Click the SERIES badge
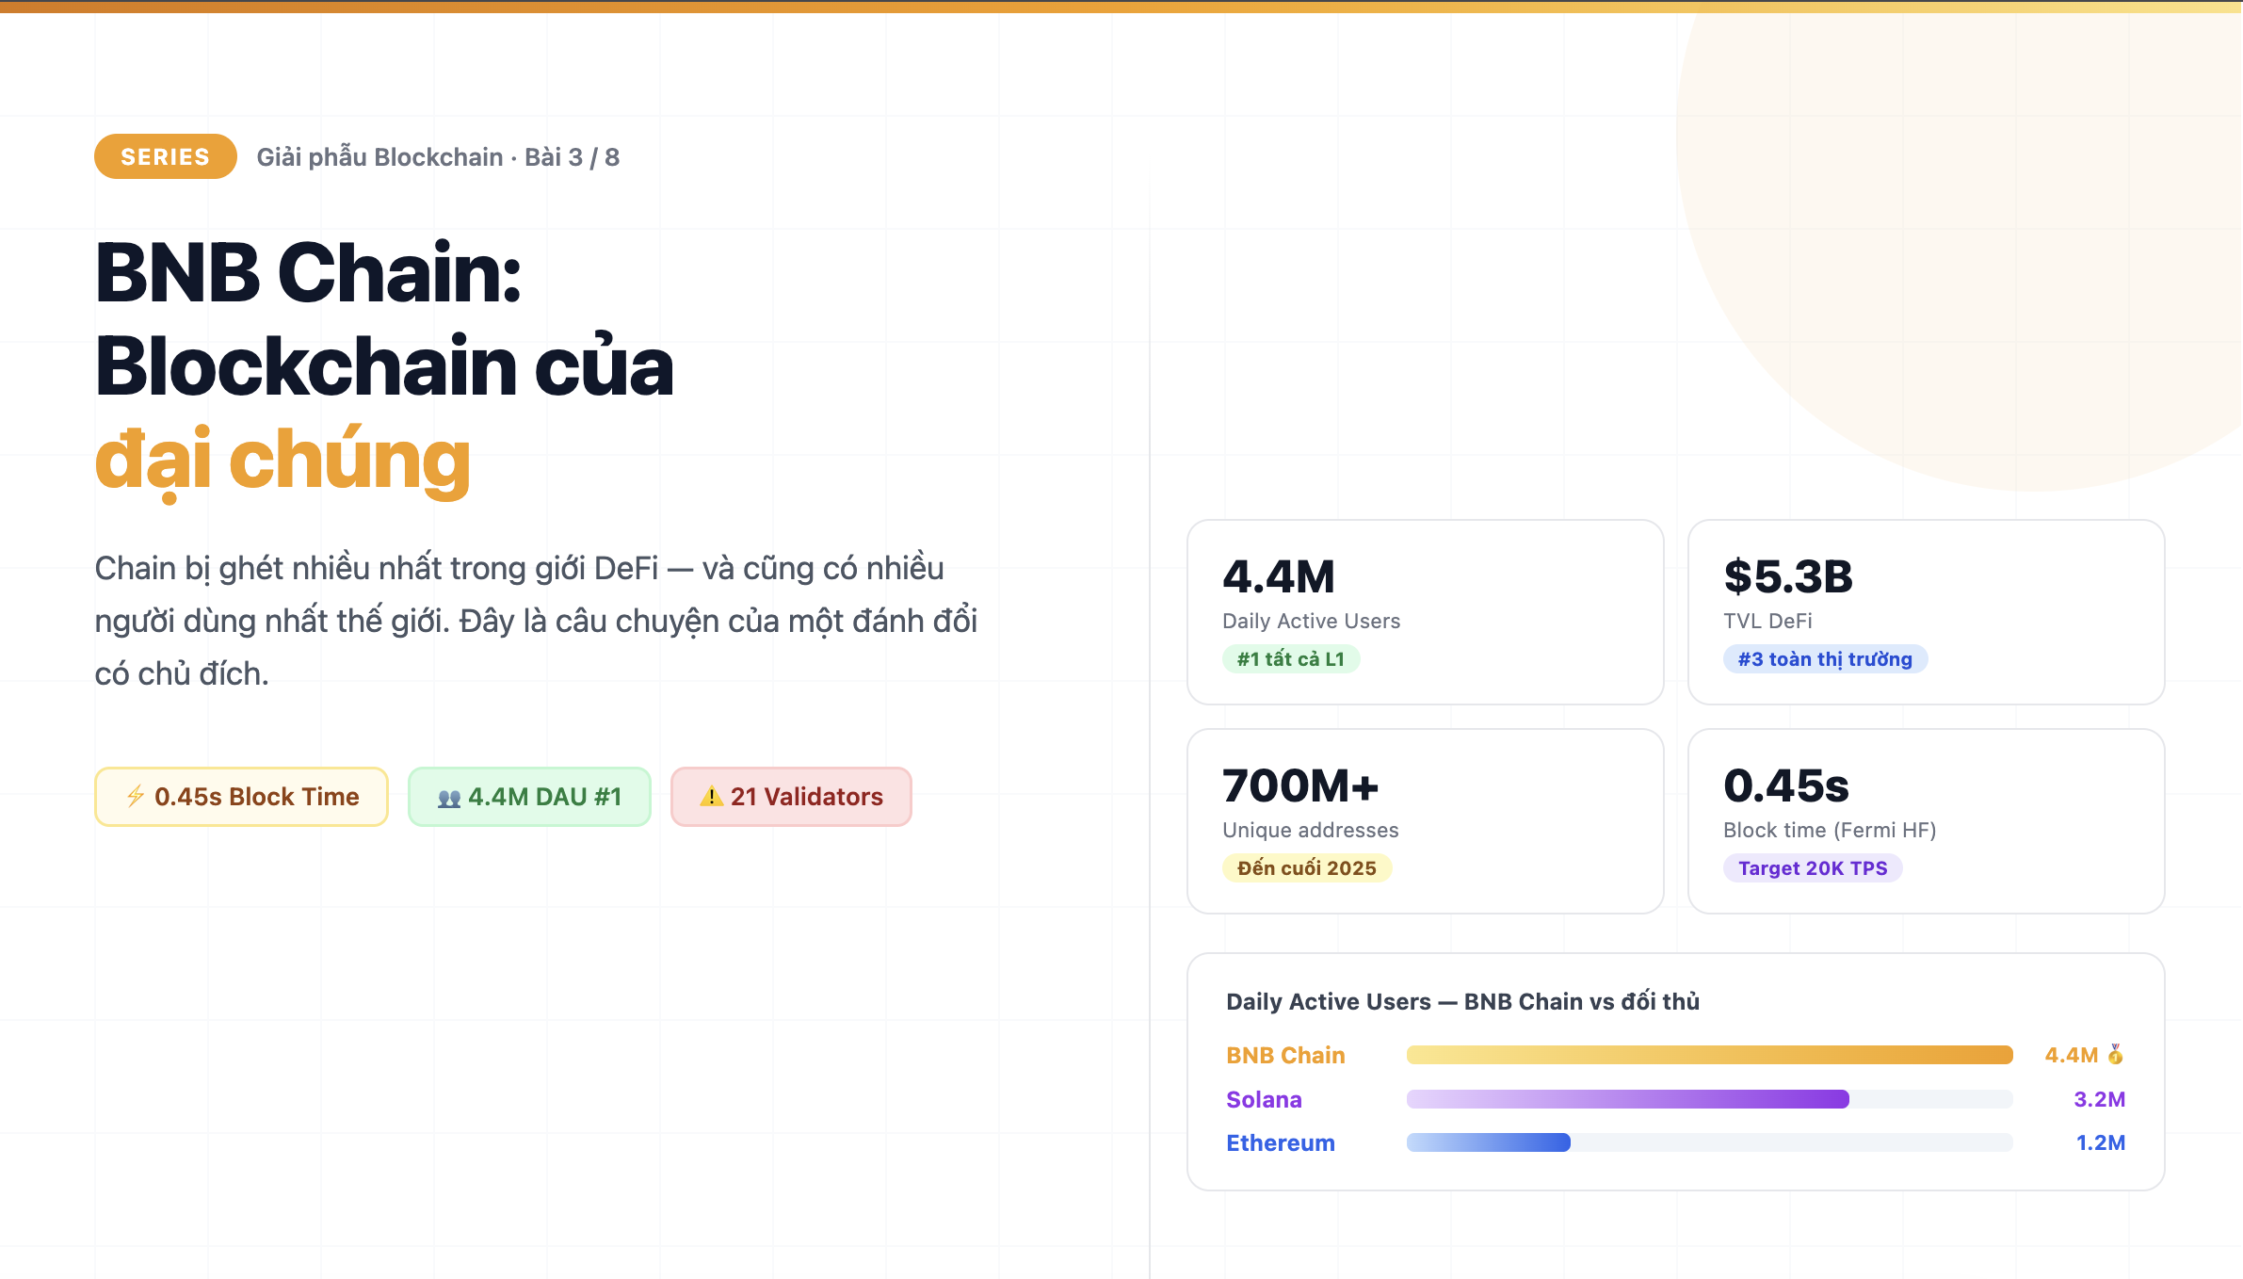Image resolution: width=2243 pixels, height=1279 pixels. 164,156
